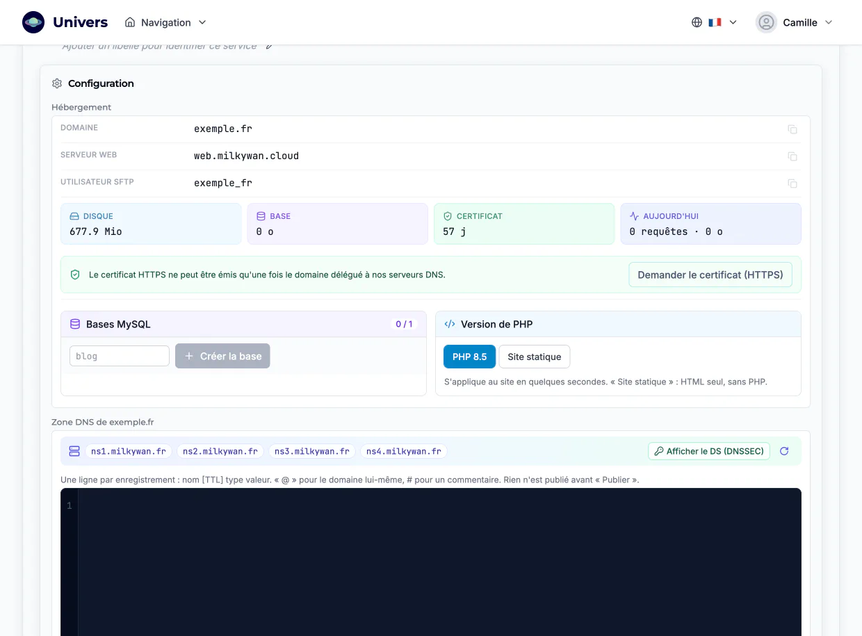Click the Disque usage card
The image size is (862, 636).
click(151, 224)
